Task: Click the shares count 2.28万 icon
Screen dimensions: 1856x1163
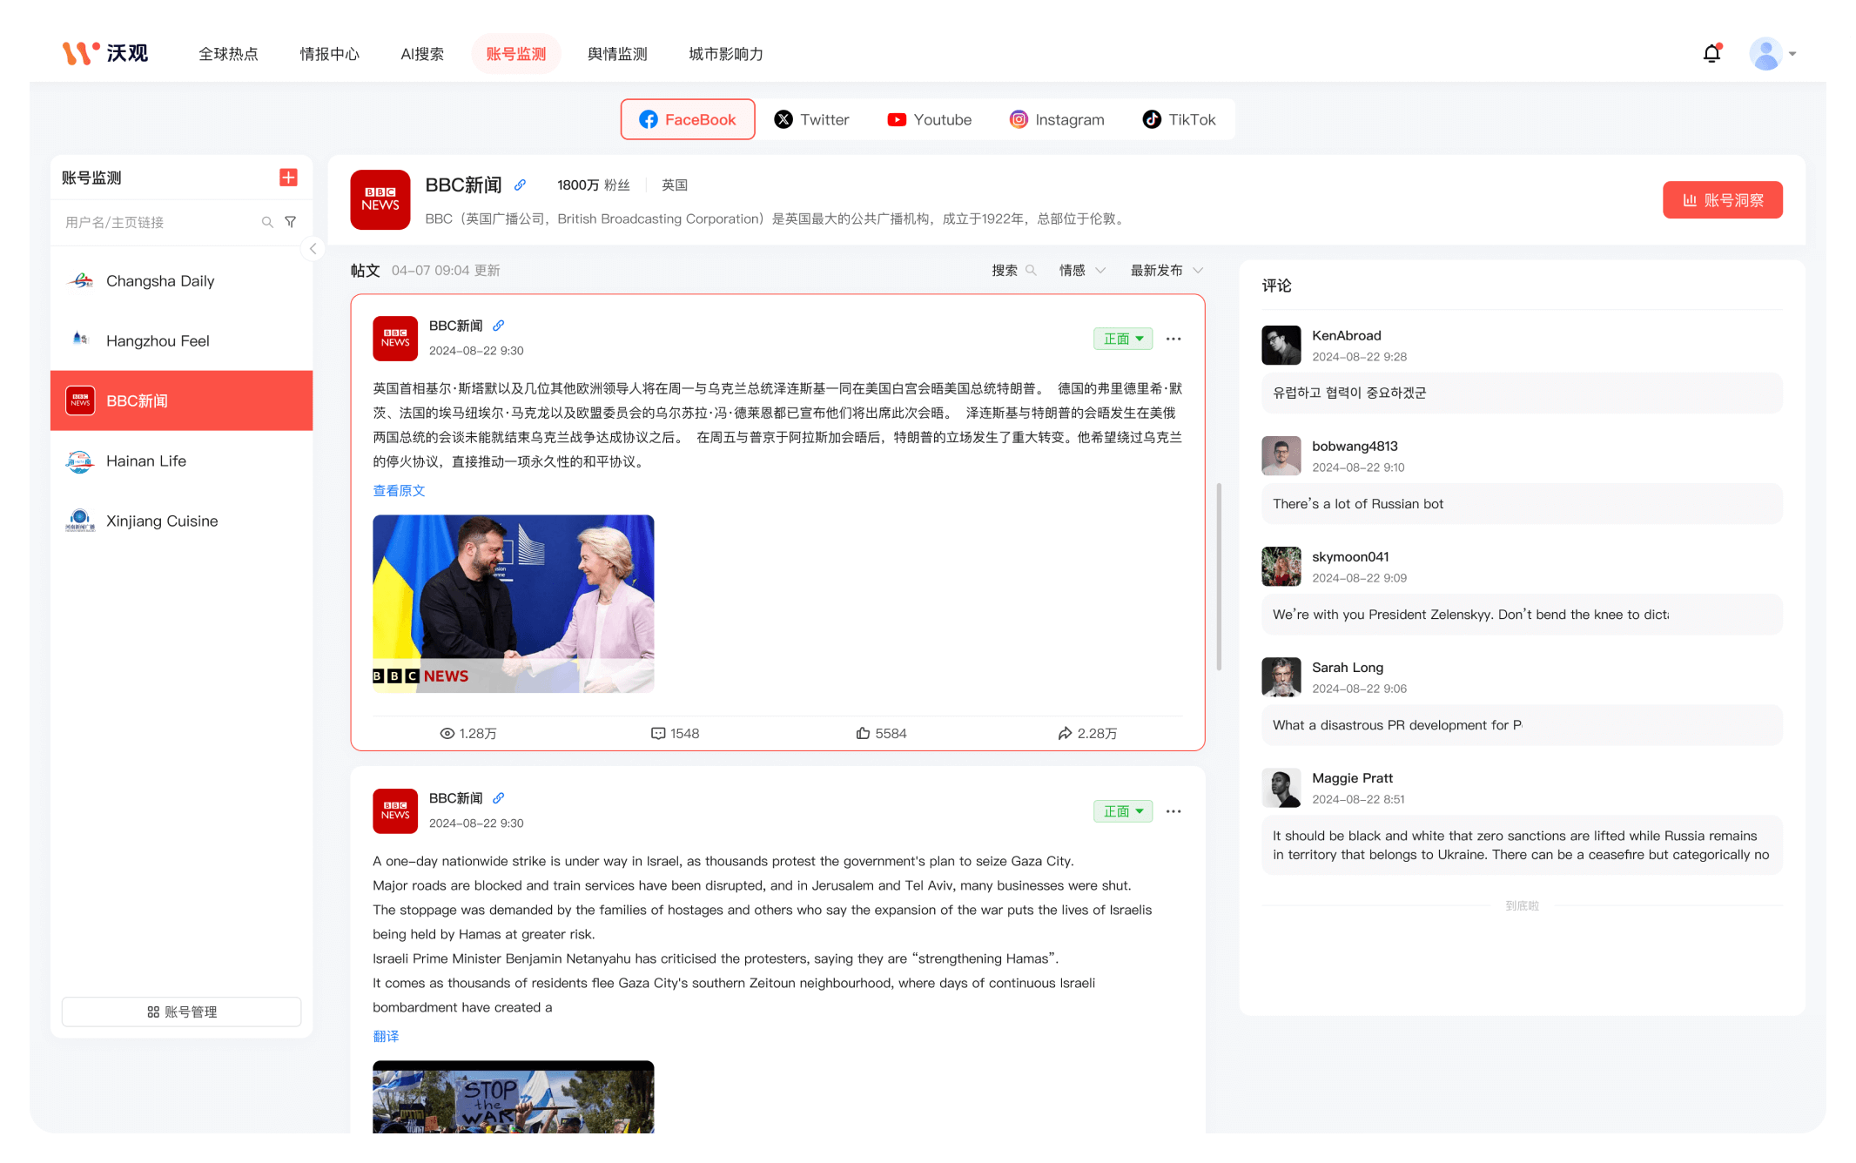Action: 1065,734
